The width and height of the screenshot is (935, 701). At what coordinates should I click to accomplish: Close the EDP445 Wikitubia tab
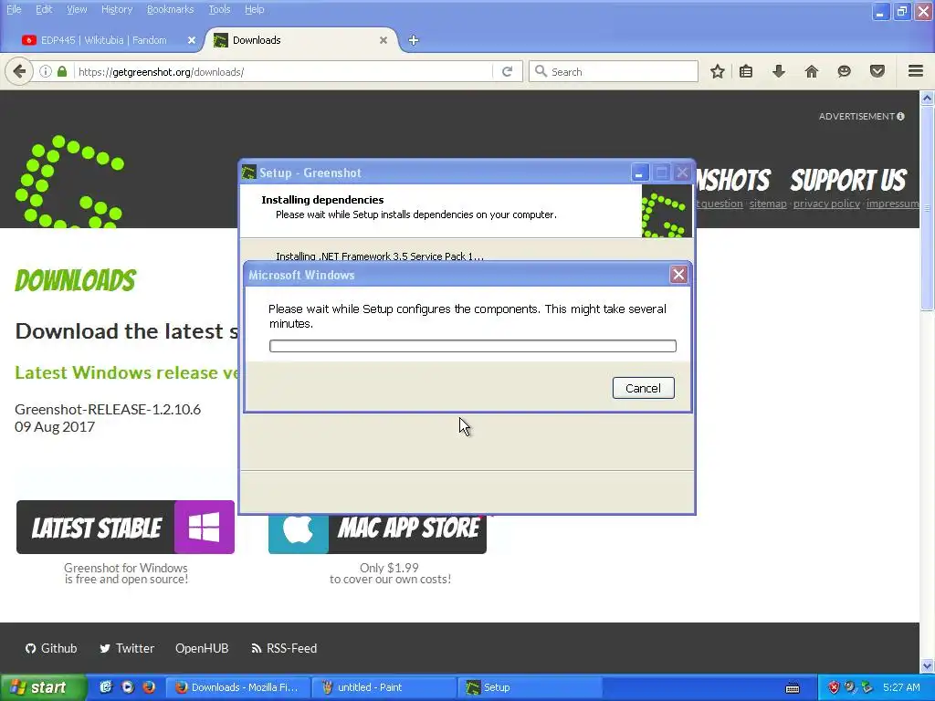click(x=192, y=40)
